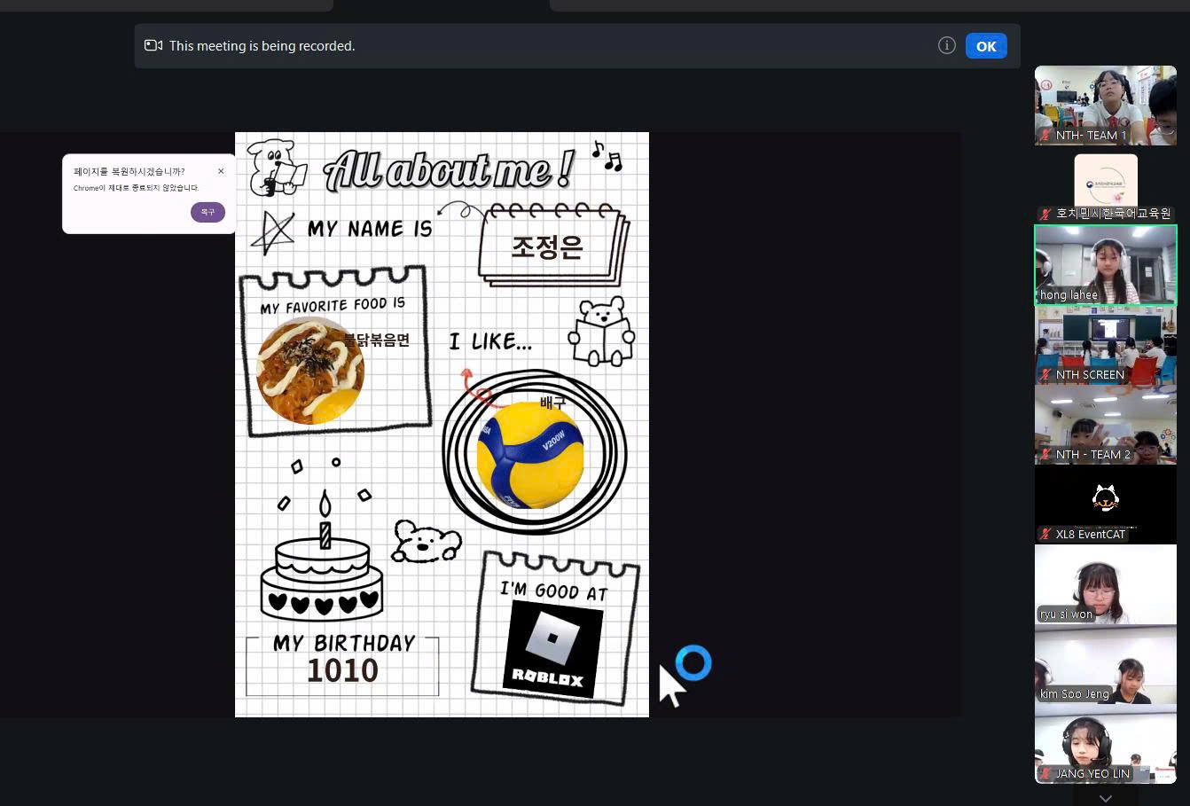Viewport: 1190px width, 806px height.
Task: Click the recording camera icon in the banner
Action: [153, 46]
